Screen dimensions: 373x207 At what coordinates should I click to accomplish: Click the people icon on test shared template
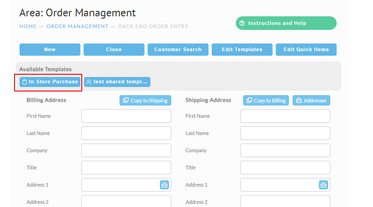point(89,82)
